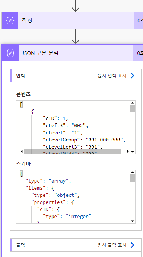The width and height of the screenshot is (143, 257).
Task: Click the "cLevelGroup" value line
Action: coord(84,140)
